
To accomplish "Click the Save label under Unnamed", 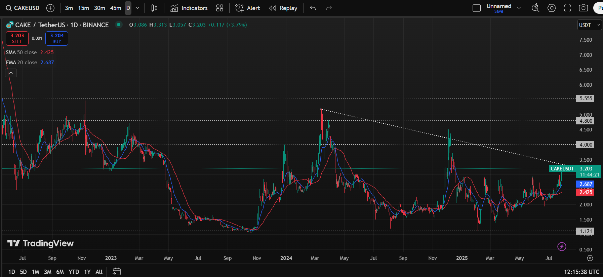I will point(499,11).
